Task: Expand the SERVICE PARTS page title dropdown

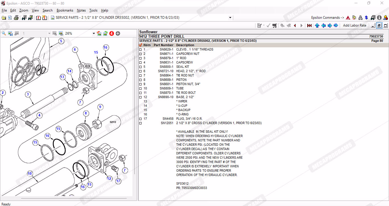Action: pyautogui.click(x=230, y=18)
